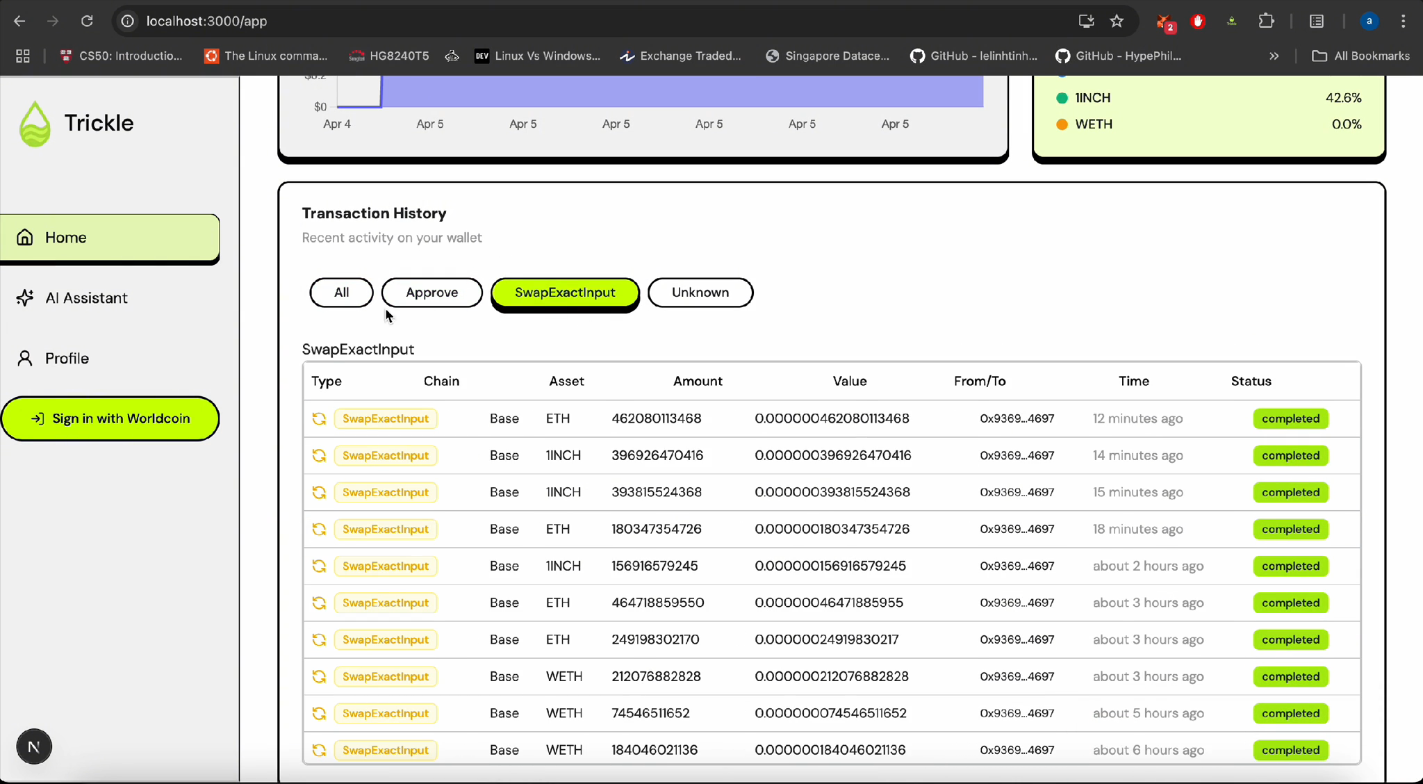Open CS50: Introductio... bookmark
This screenshot has width=1423, height=784.
tap(122, 56)
